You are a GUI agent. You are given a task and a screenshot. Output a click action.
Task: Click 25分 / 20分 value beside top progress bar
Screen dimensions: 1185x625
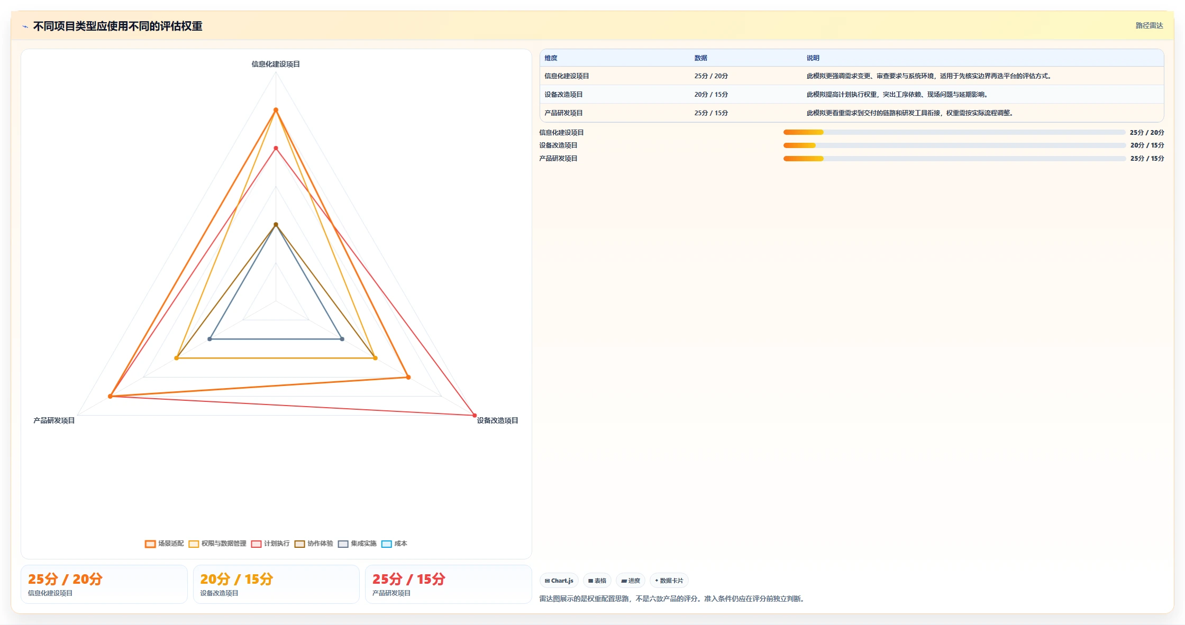pyautogui.click(x=1147, y=133)
